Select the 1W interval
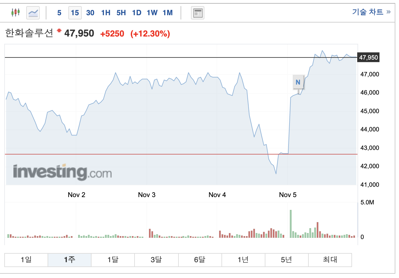This screenshot has width=399, height=278. point(152,13)
